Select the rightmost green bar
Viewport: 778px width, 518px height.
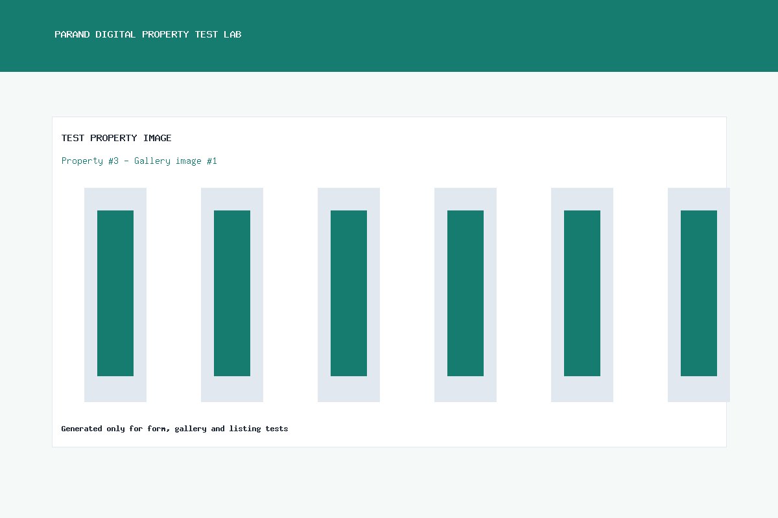[x=699, y=293]
